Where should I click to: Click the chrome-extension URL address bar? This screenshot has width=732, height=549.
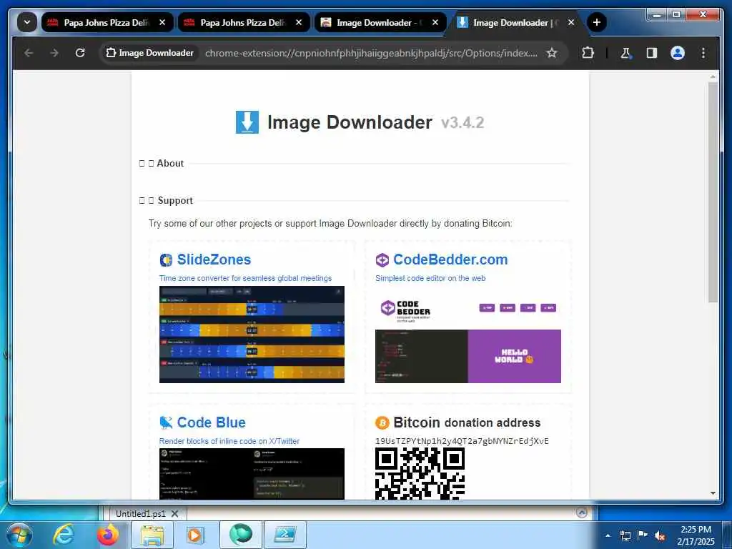371,53
